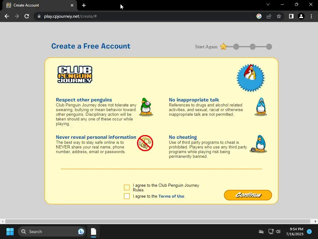Viewport: 318px width, 239px height.
Task: Click the taskbar Search box
Action: pyautogui.click(x=52, y=232)
